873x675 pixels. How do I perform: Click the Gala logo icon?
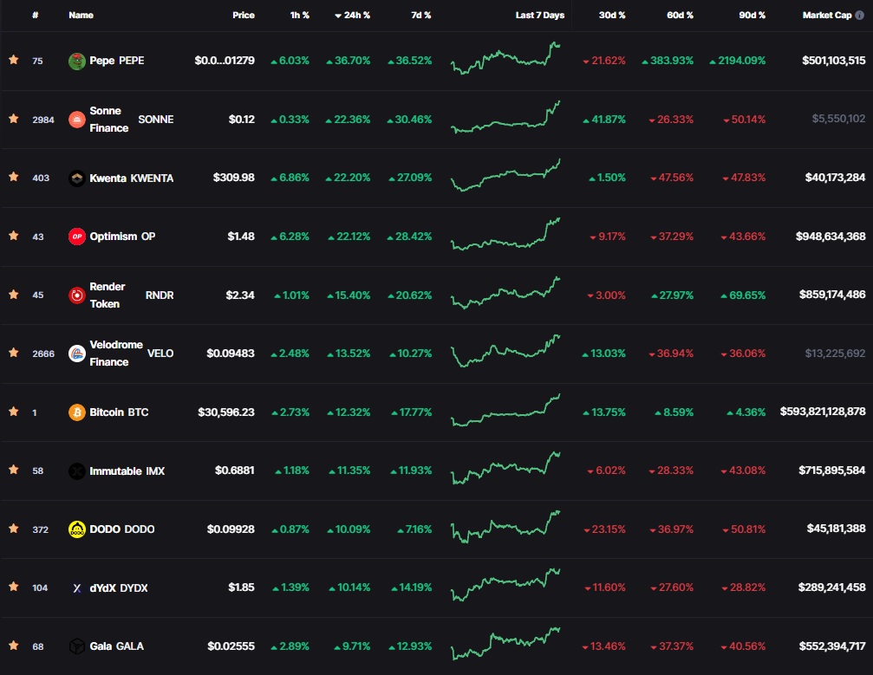(77, 646)
